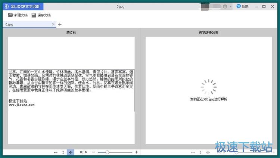This screenshot has width=280, height=158.
Task: Save the document with 保存文档
Action: click(41, 15)
